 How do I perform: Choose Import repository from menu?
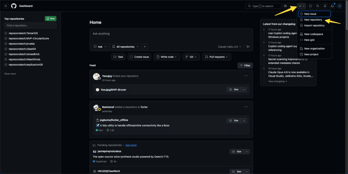[314, 25]
